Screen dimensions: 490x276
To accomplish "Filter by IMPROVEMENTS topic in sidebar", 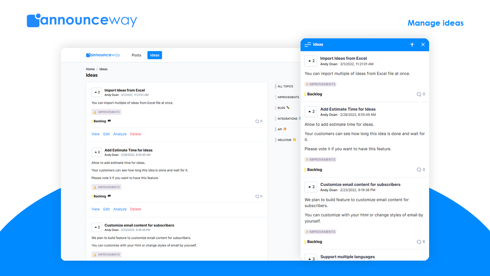I will (x=287, y=97).
